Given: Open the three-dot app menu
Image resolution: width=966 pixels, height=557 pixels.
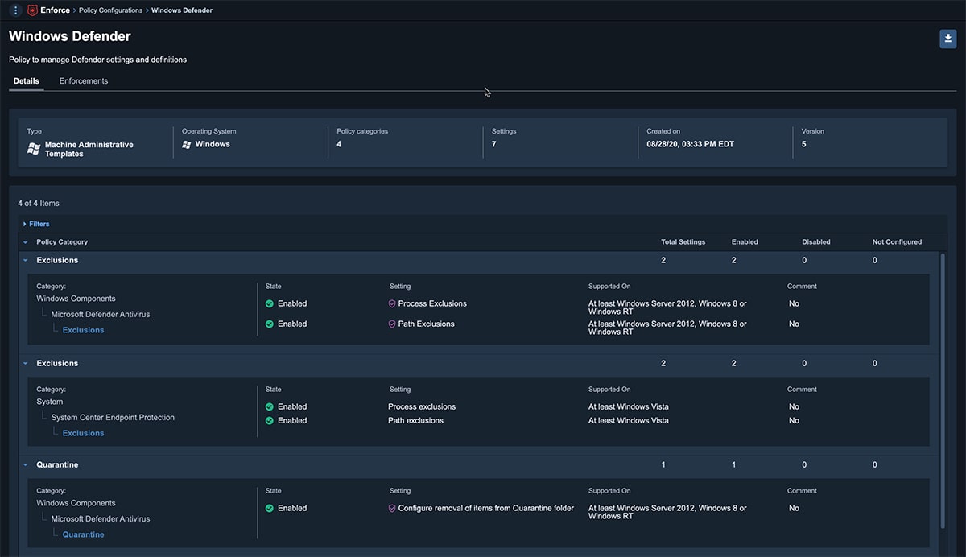Looking at the screenshot, I should click(15, 10).
